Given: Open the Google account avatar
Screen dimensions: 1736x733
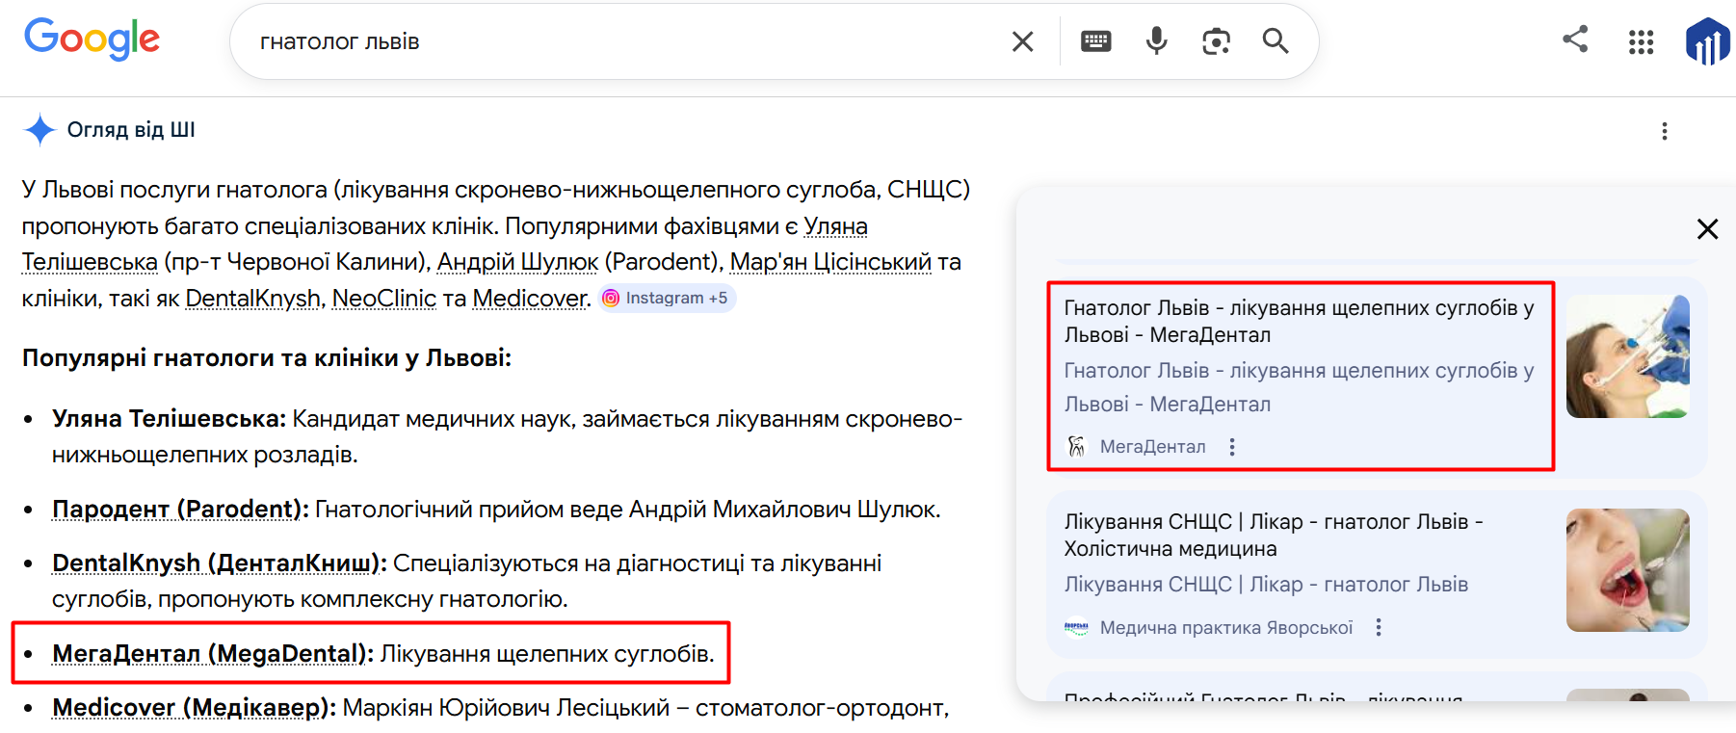Looking at the screenshot, I should point(1710,41).
